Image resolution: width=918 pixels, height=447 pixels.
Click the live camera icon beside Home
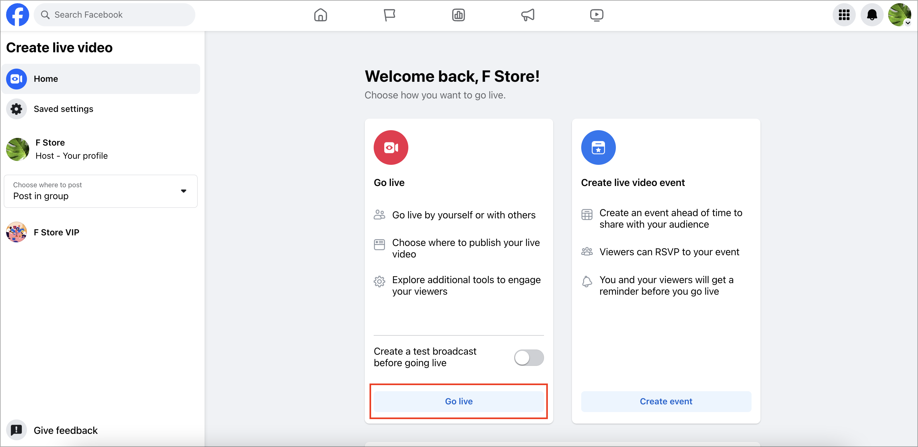point(16,79)
